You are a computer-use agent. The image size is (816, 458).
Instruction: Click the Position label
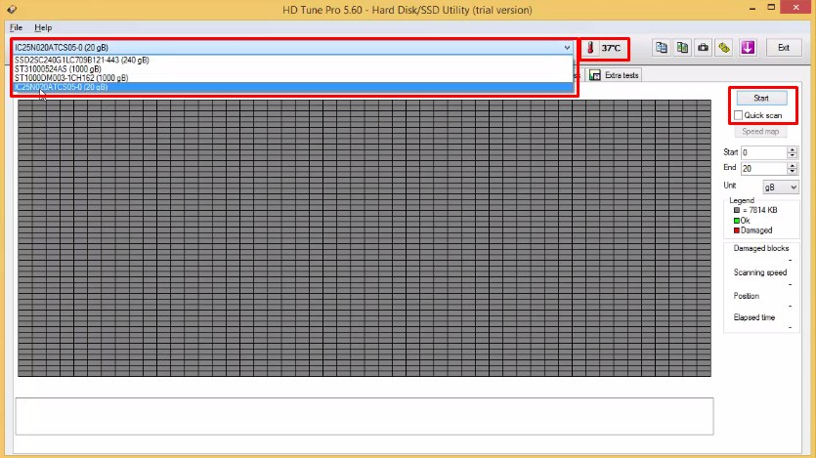coord(747,296)
